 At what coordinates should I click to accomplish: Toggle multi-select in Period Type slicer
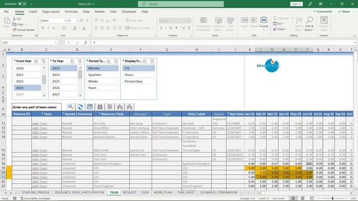(109, 61)
